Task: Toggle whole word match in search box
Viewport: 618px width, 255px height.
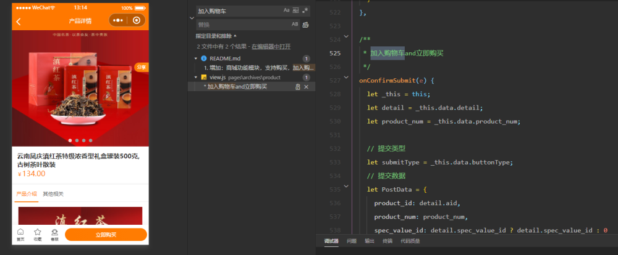Action: (x=295, y=10)
